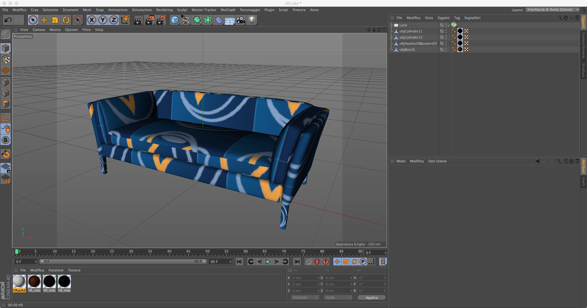Click the Applica button

[371, 298]
